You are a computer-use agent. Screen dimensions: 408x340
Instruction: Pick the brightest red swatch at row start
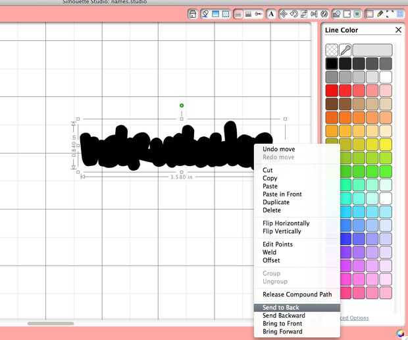click(x=332, y=91)
